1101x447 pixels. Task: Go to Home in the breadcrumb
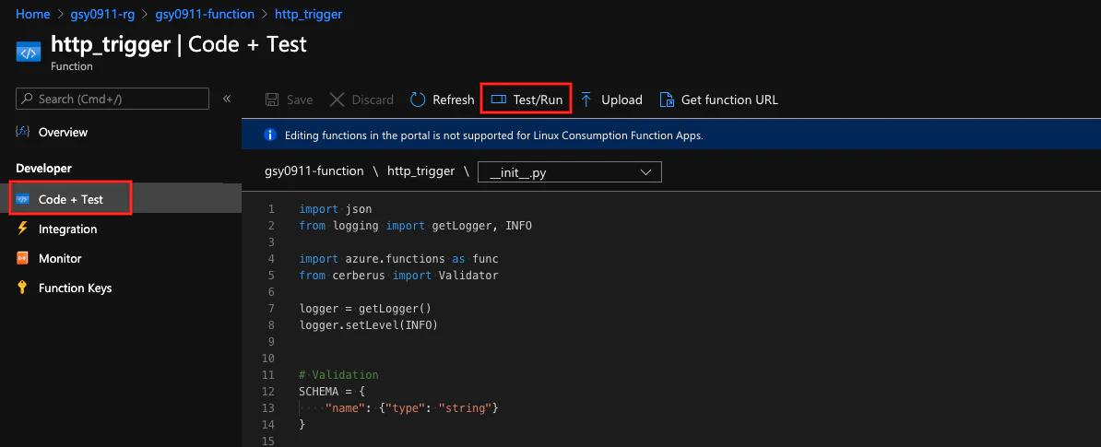[32, 13]
